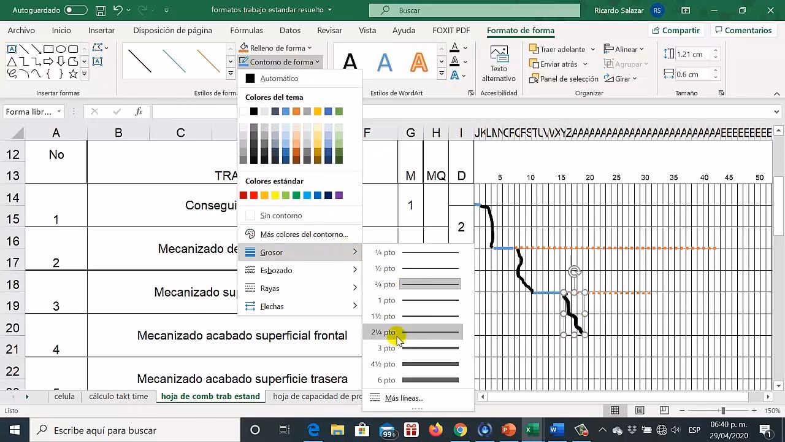Expand the Girar dropdown
The width and height of the screenshot is (785, 442).
tap(621, 79)
